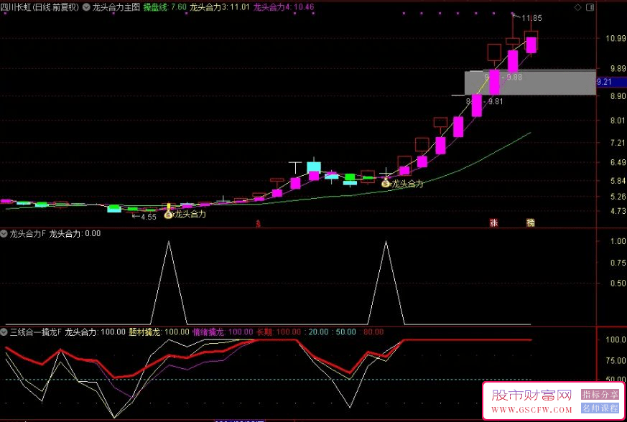This screenshot has width=627, height=422.
Task: Click the 10.99 price axis label
Action: tap(616, 38)
